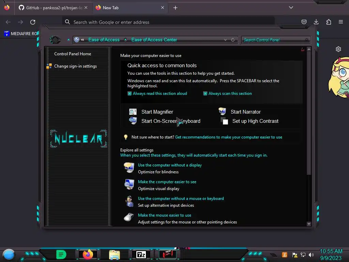Open Firefox extensions menu
This screenshot has width=349, height=262.
point(329,22)
